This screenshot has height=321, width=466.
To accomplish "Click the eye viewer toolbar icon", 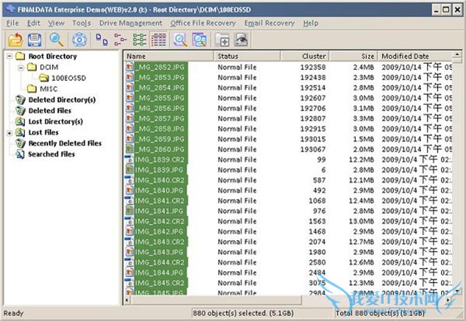I will coord(241,40).
